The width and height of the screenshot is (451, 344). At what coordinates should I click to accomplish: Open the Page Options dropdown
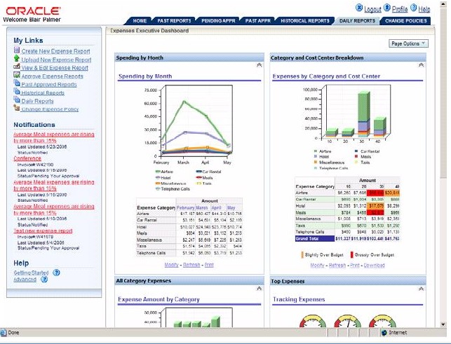408,43
